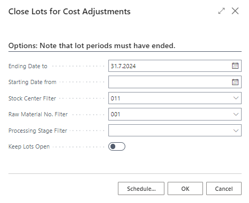This screenshot has height=203, width=249.
Task: Expand the dialog to full screen view
Action: pos(222,11)
